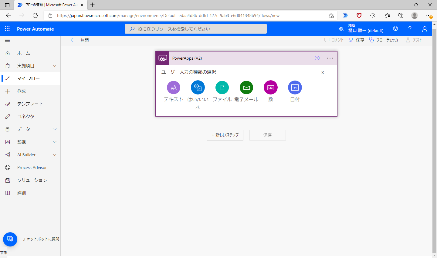The image size is (437, 258).
Task: Open the account profile icon in the header
Action: 425,29
